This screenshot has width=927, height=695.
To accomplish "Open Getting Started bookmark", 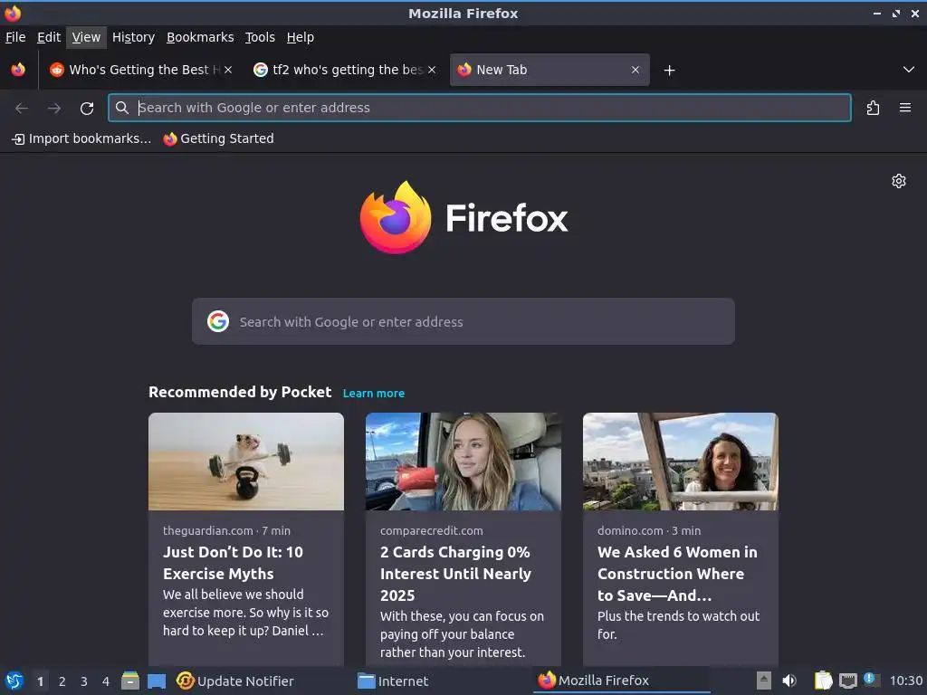I will click(219, 138).
